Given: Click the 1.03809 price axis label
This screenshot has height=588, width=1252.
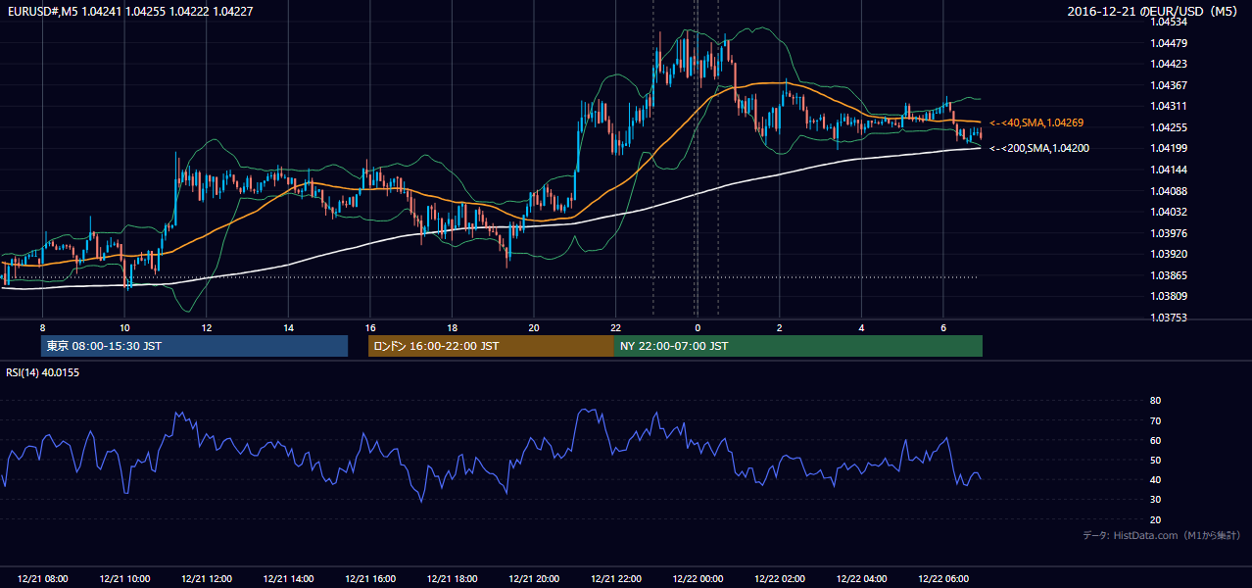Looking at the screenshot, I should [x=1169, y=296].
